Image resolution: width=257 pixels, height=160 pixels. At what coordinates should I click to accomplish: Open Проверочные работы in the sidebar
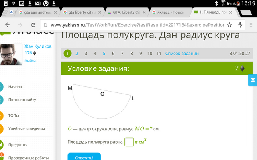coord(29,158)
